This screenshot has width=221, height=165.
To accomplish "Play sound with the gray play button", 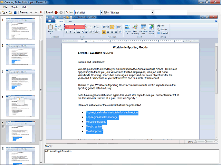I will (61, 12).
